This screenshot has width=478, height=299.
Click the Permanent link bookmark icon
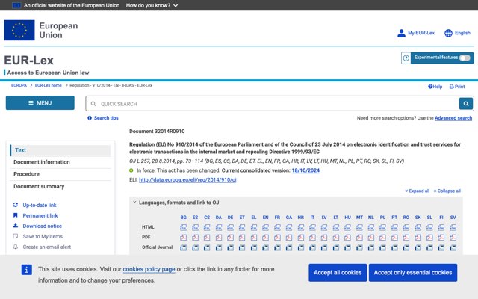coord(16,215)
